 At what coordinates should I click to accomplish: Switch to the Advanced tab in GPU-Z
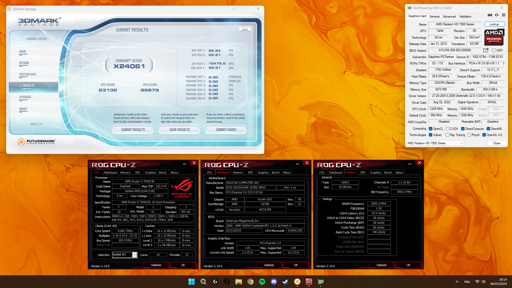[449, 16]
